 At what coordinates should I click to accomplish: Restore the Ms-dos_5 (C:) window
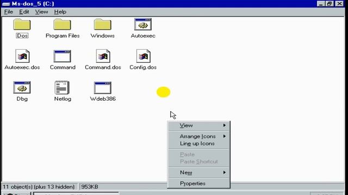pos(330,4)
